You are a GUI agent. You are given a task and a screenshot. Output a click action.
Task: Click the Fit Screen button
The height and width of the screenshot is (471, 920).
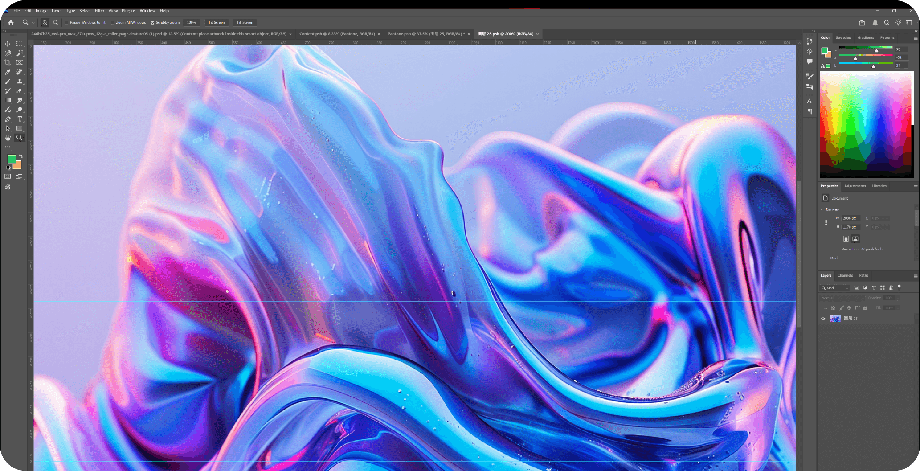217,22
